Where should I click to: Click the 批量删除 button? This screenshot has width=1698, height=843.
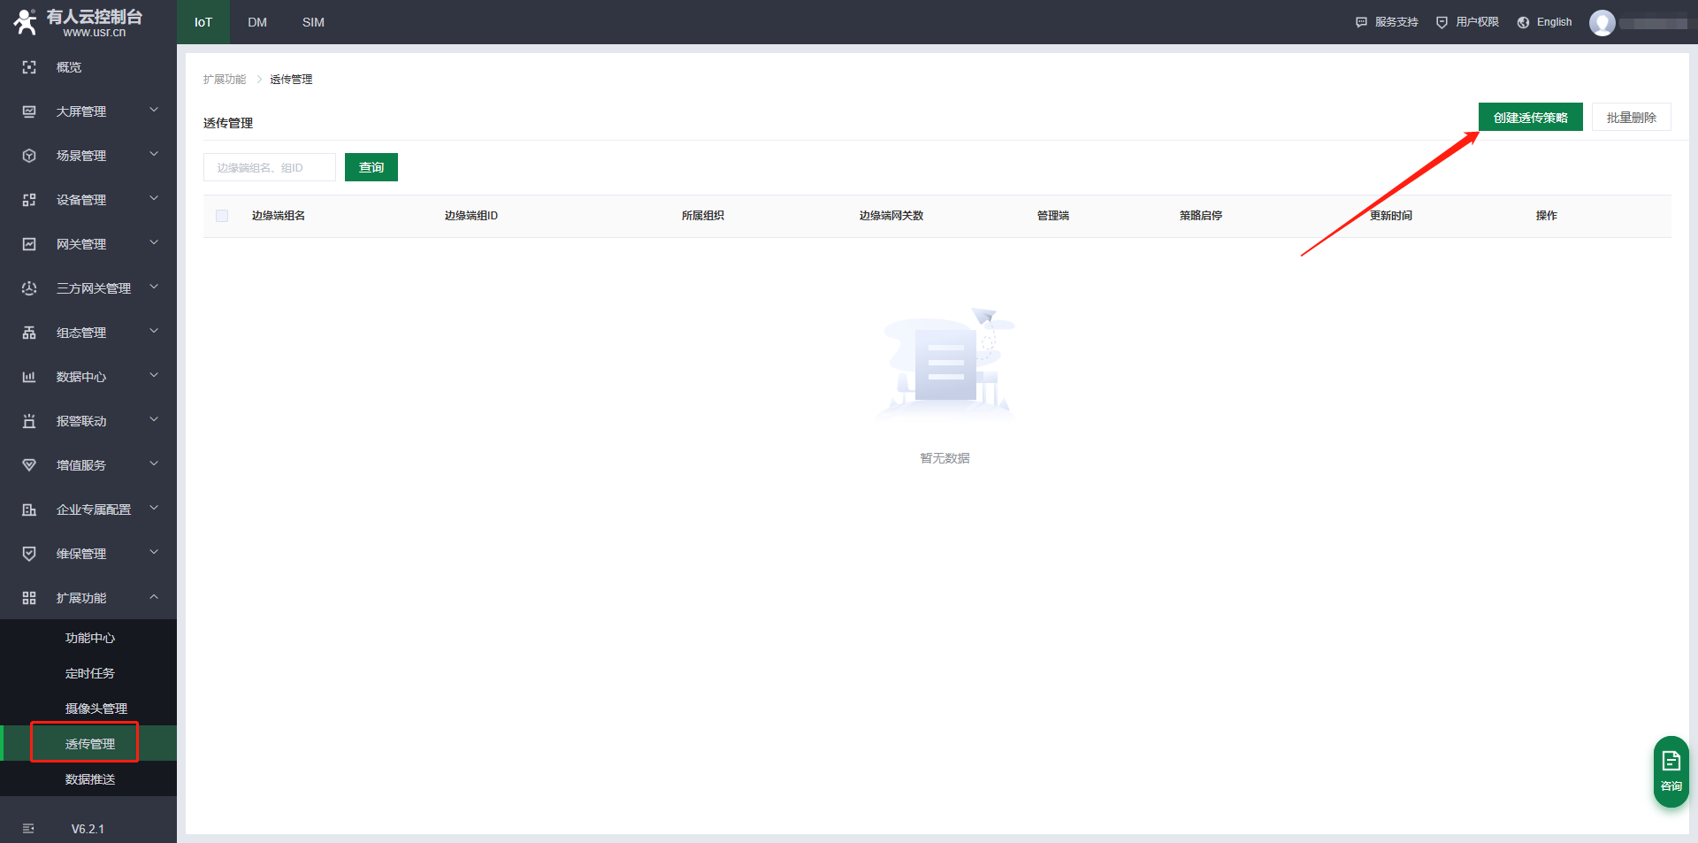(1631, 118)
